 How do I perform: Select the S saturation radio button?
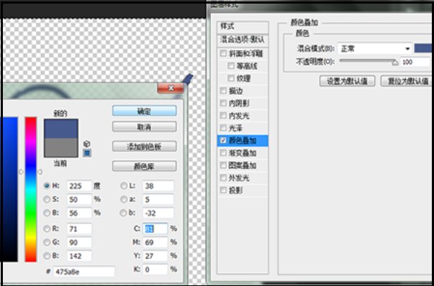[x=47, y=199]
